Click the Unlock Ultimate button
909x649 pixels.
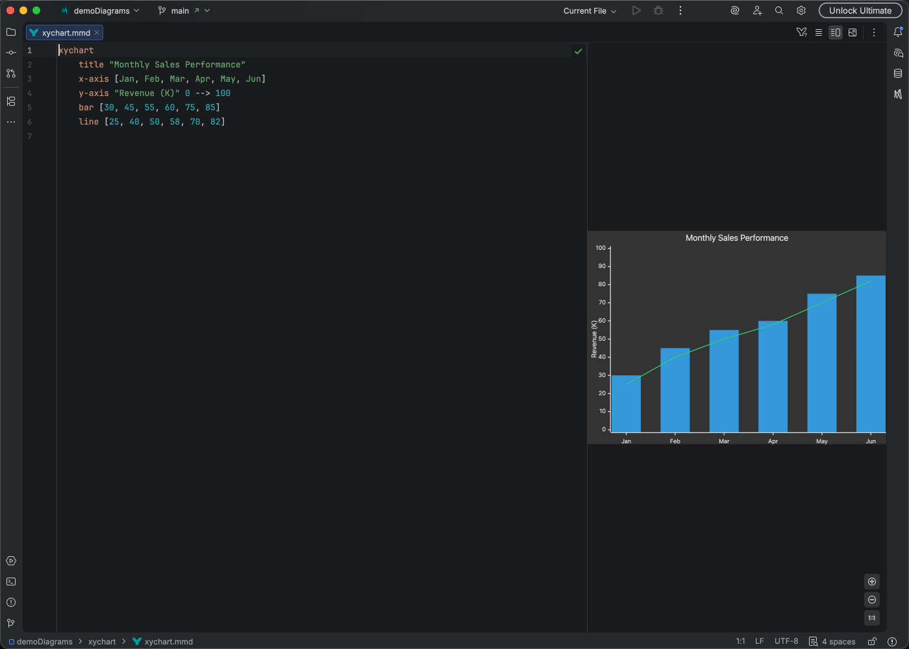pos(860,10)
